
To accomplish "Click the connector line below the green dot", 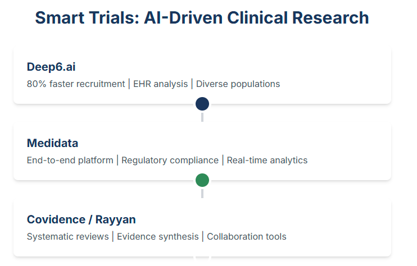I will 202,192.
